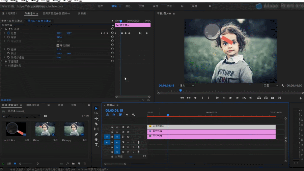304x171 pixels.
Task: Click the 04-放大镜.ai magnifier thumbnail
Action: click(16, 129)
